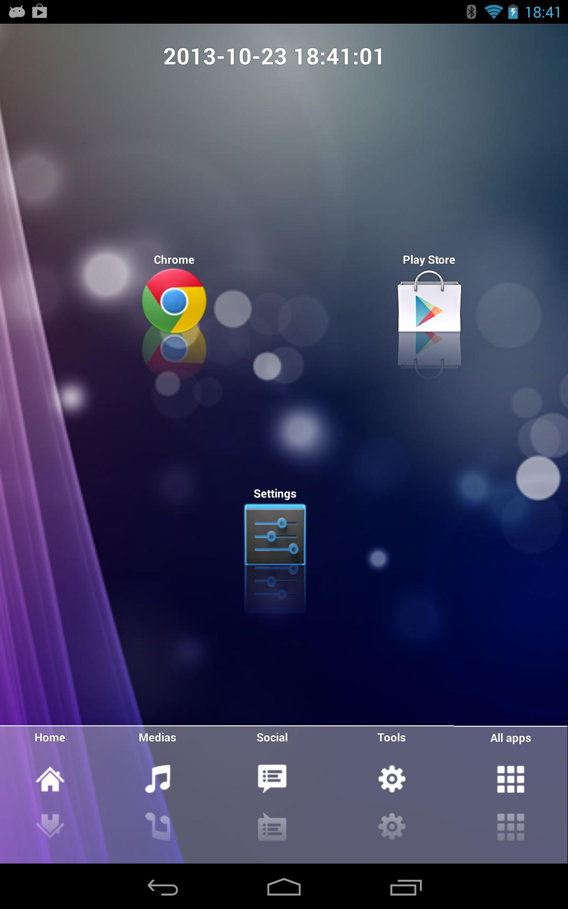Screen dimensions: 568x909
Task: Select the Tools tab label
Action: [x=391, y=738]
